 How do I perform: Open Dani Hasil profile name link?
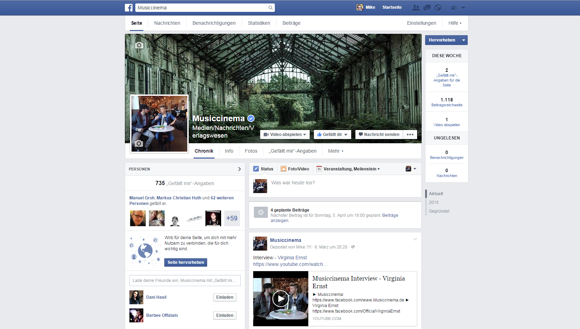coord(156,297)
